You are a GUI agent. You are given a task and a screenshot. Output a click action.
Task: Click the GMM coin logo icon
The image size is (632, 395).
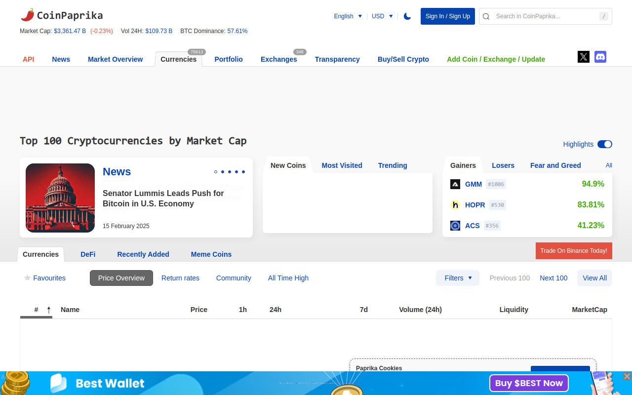tap(455, 184)
